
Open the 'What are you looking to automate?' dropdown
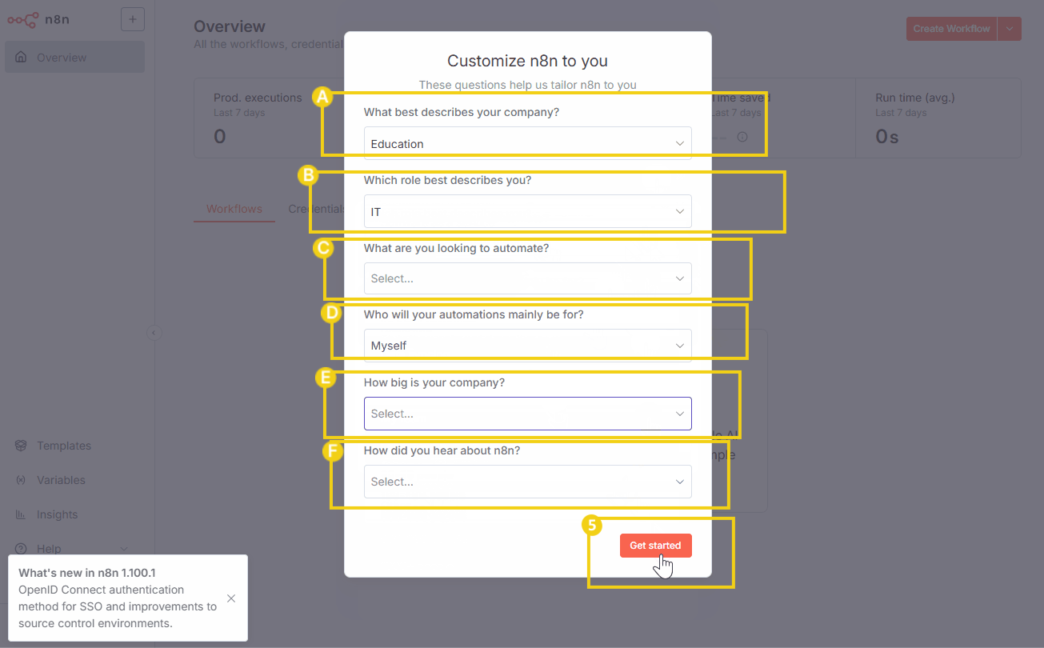coord(527,278)
